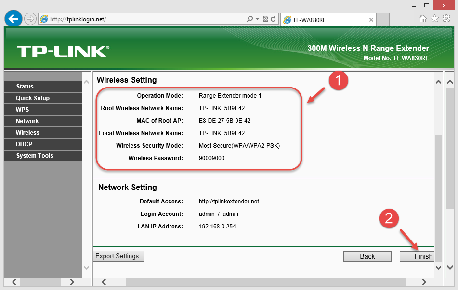Click the search magnifier in address bar
458x290 pixels.
coord(250,19)
